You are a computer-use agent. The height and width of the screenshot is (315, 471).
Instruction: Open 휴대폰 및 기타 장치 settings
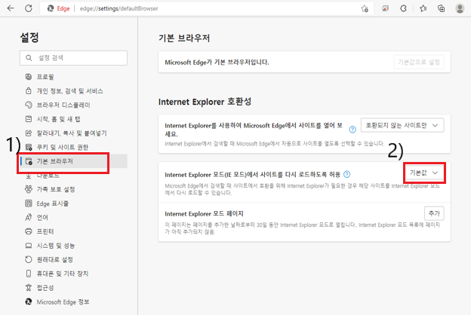point(74,274)
